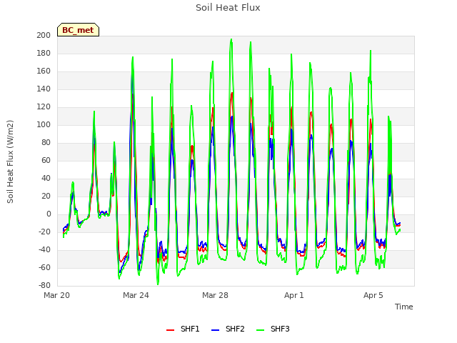This screenshot has height=343, width=457.
Task: Click the Mar 20 x-axis label
Action: click(x=57, y=295)
